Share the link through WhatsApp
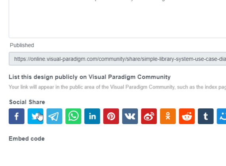Viewport: 226px width, 166px height. (x=73, y=116)
